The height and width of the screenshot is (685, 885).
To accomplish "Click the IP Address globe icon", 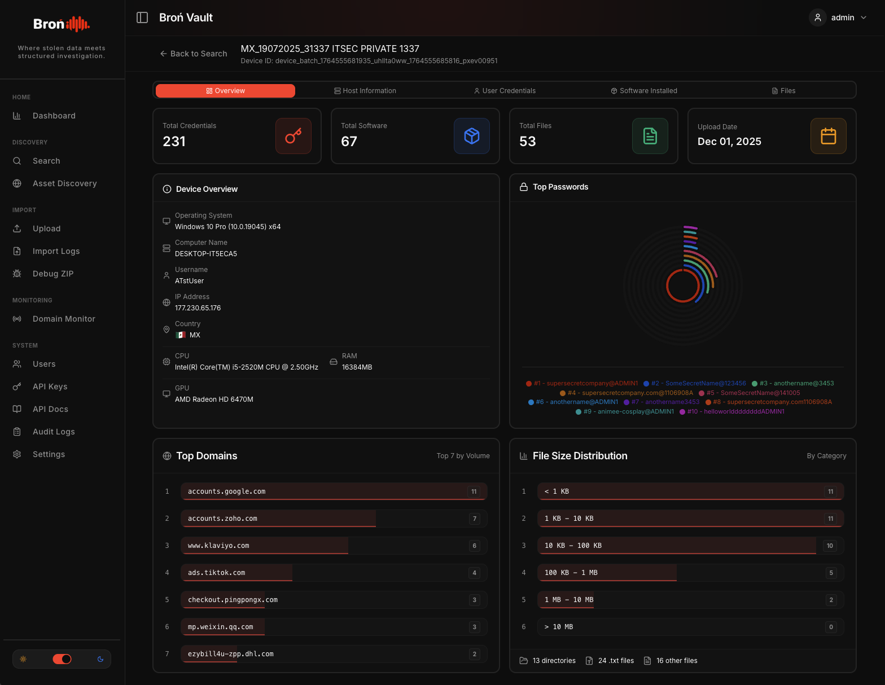I will click(167, 302).
